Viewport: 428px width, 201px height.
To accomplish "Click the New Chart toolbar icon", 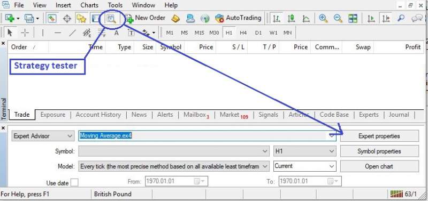I will tap(10, 19).
